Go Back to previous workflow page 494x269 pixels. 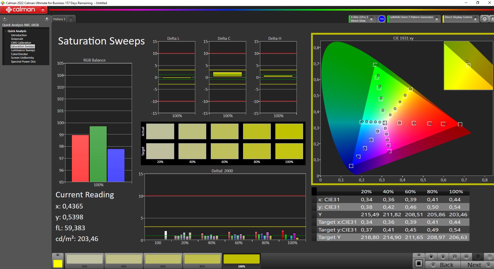[443, 265]
